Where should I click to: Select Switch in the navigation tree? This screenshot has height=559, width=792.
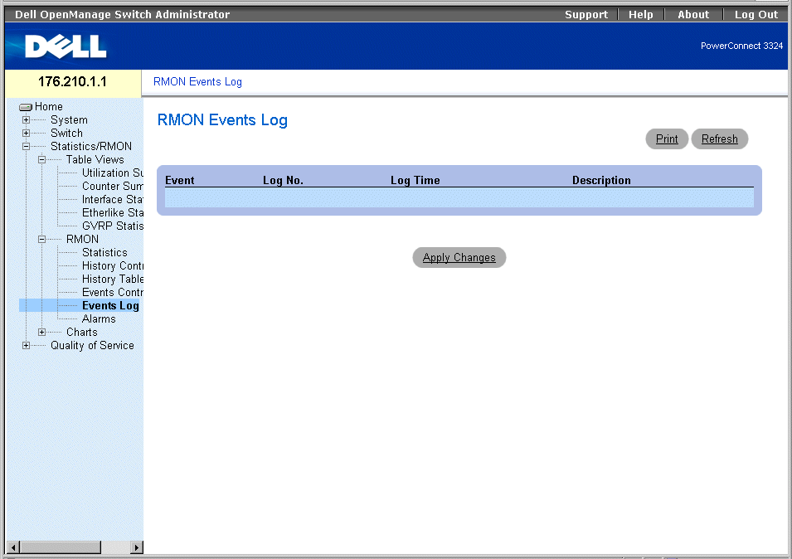pyautogui.click(x=66, y=134)
